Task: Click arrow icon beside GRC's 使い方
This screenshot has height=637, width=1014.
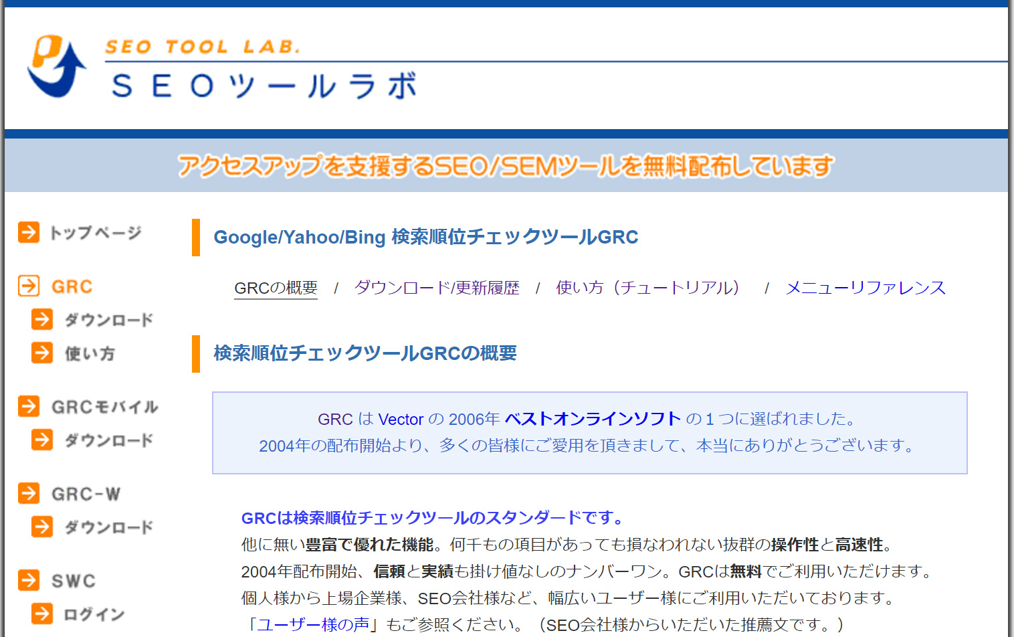Action: click(42, 353)
